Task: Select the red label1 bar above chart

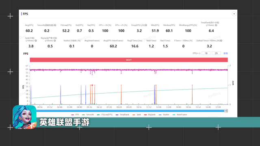Action: tap(129, 60)
